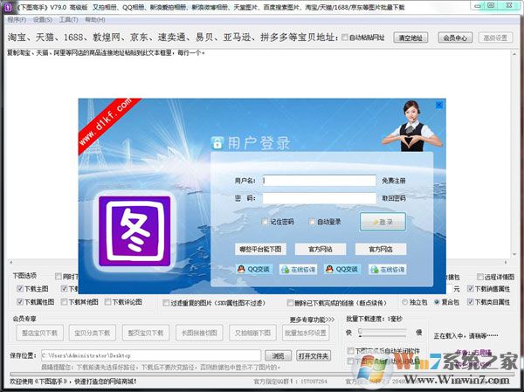Click the 批量下载速度 slider handle
The image size is (524, 392).
[x=360, y=332]
